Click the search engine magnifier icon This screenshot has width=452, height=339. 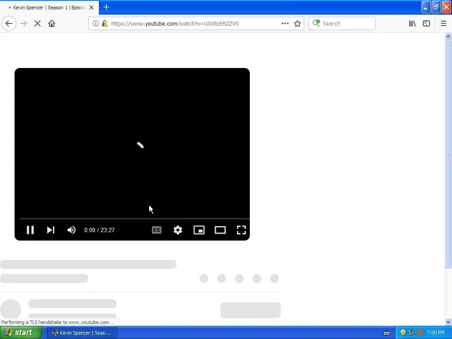click(316, 23)
